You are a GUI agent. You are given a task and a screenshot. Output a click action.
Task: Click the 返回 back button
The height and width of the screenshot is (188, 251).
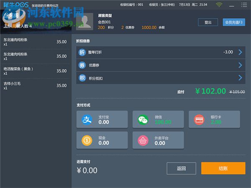[x=181, y=168]
